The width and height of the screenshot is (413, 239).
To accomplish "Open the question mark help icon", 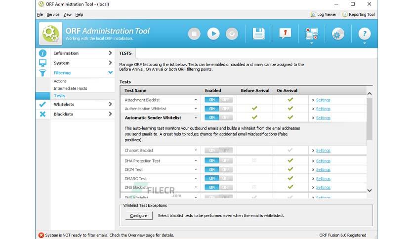I will (x=365, y=34).
